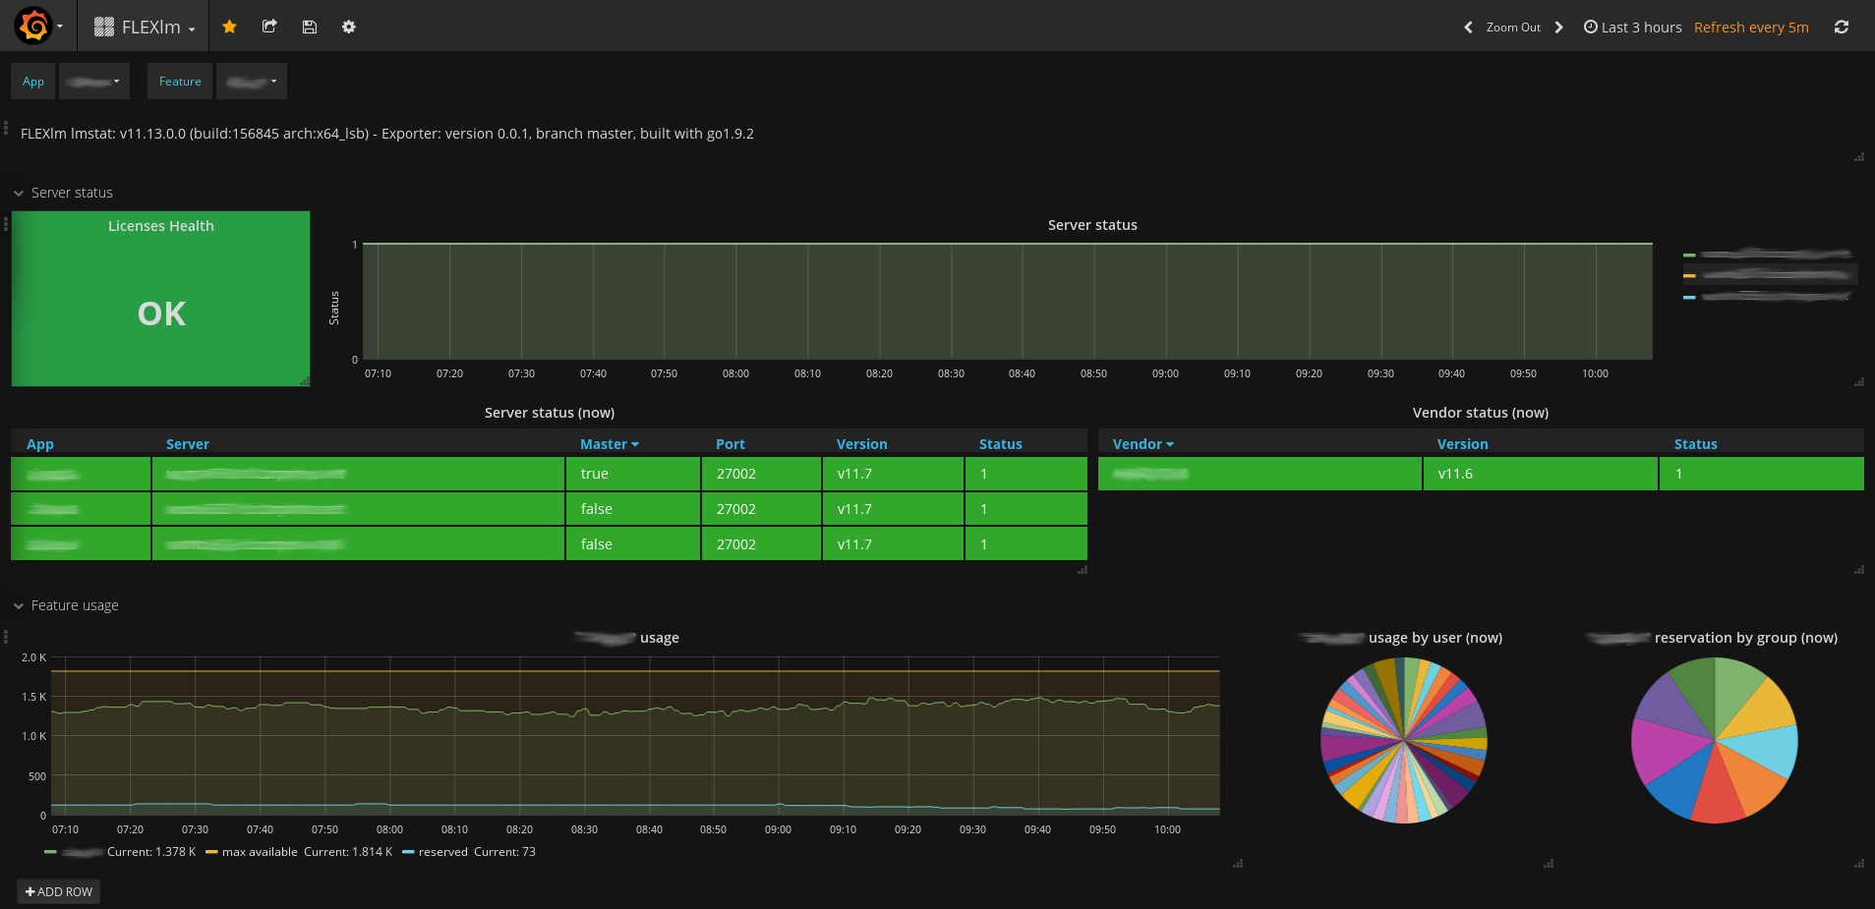This screenshot has width=1875, height=909.
Task: Save dashboard with the floppy icon
Action: (x=310, y=27)
